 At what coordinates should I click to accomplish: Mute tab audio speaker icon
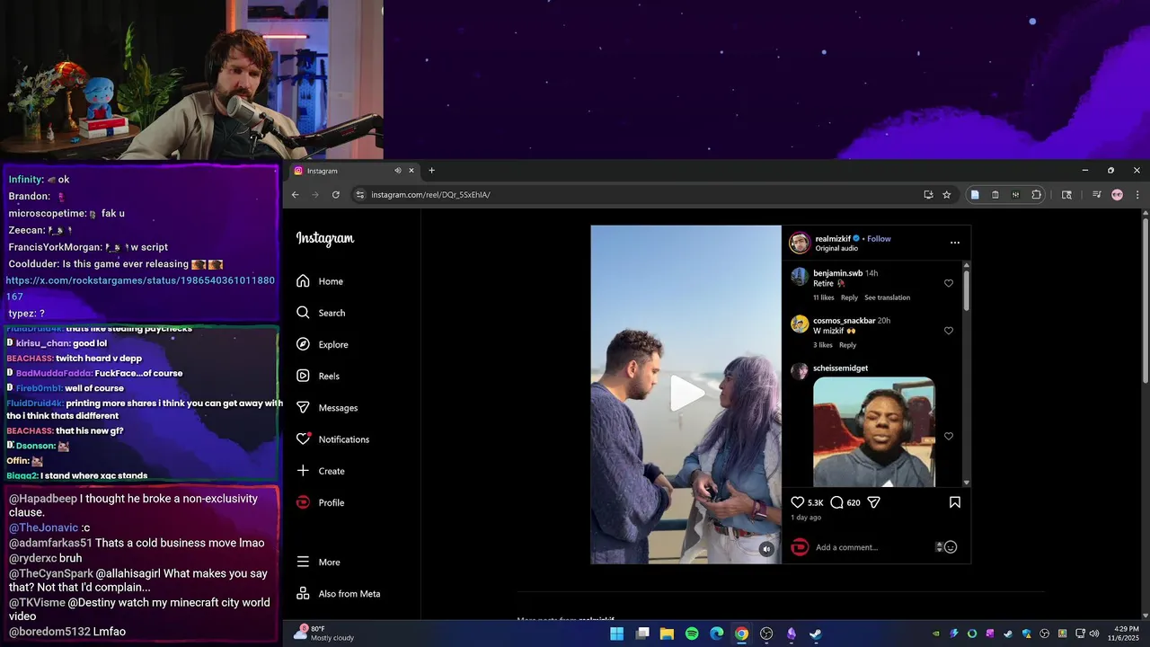397,171
